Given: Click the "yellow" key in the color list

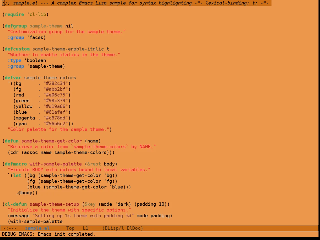Looking at the screenshot, I should (x=24, y=106).
